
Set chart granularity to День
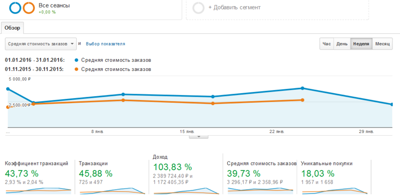click(342, 44)
